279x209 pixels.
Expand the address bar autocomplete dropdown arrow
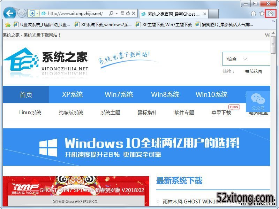click(116, 13)
